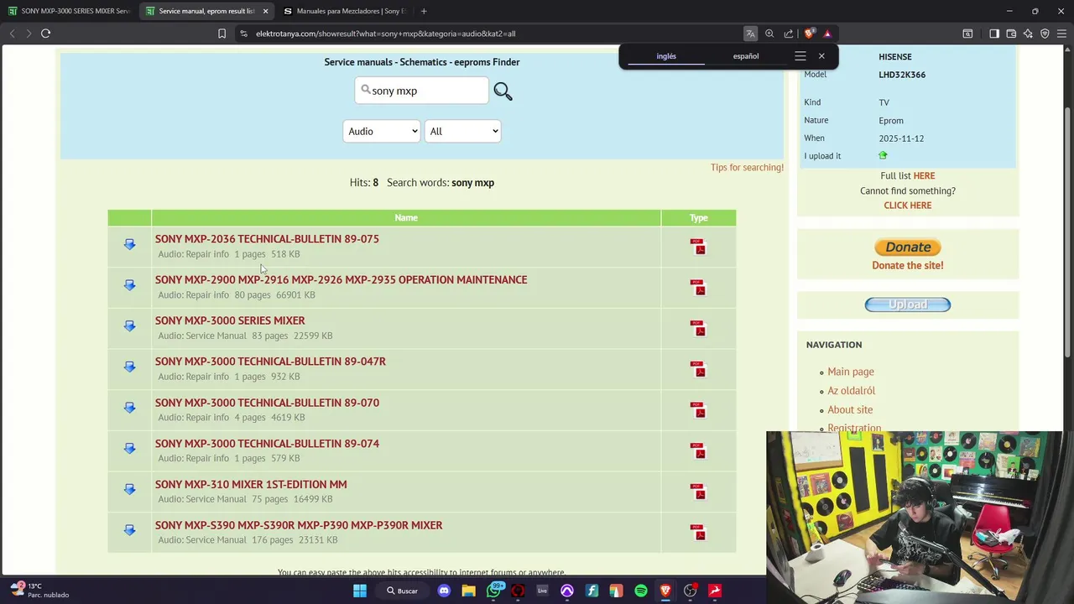Open WhatsApp from the taskbar

click(x=493, y=591)
